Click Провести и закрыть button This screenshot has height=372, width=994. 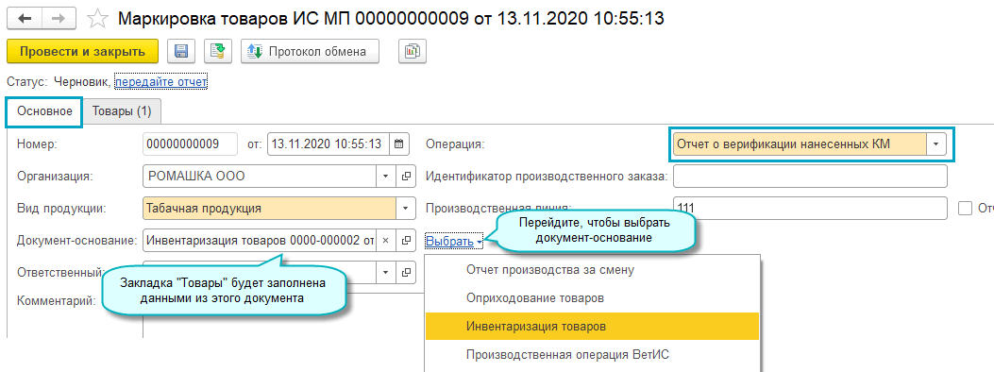(82, 51)
